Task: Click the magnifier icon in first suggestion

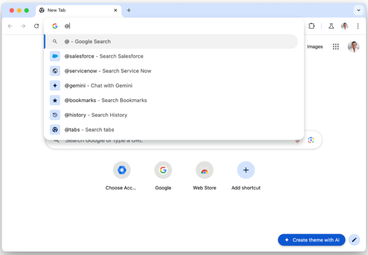Action: coord(55,41)
